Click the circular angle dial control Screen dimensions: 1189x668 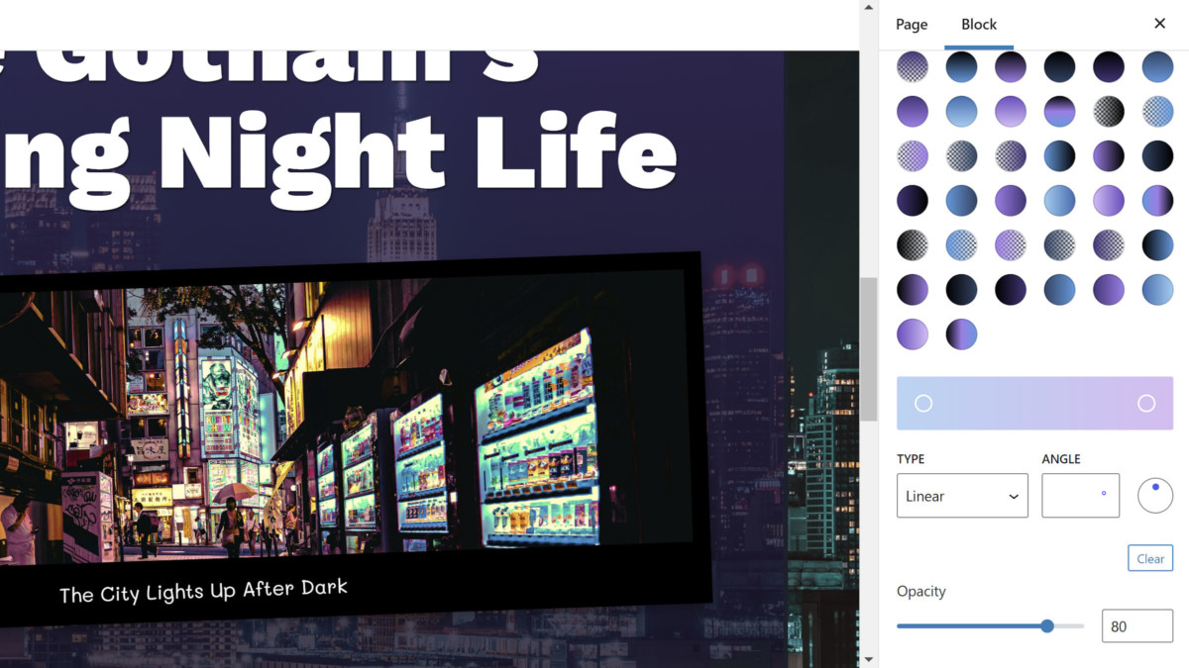[x=1154, y=495]
